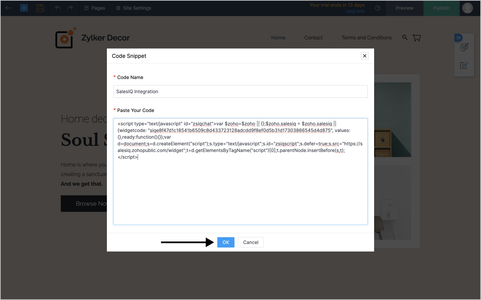Undo the last change
This screenshot has height=300, width=481.
point(58,8)
